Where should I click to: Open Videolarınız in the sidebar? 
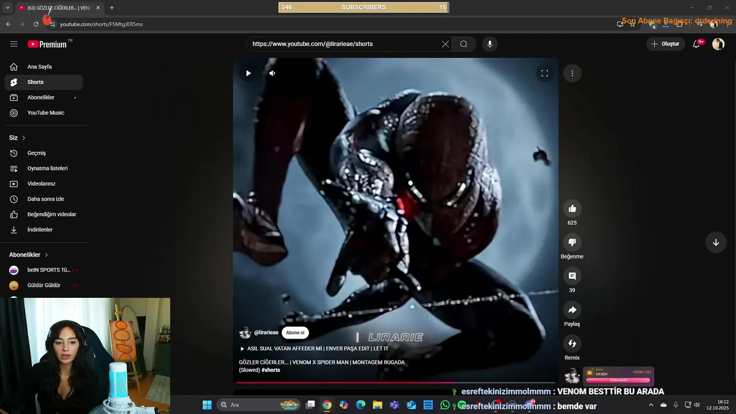pyautogui.click(x=44, y=184)
